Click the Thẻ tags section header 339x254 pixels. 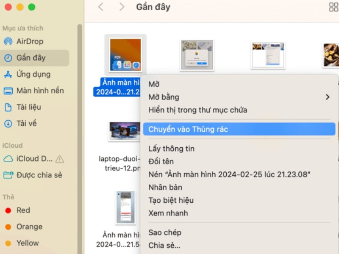click(x=8, y=197)
